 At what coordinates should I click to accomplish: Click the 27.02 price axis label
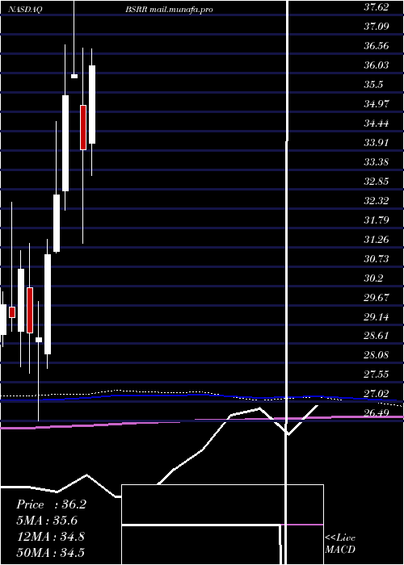[x=377, y=393]
